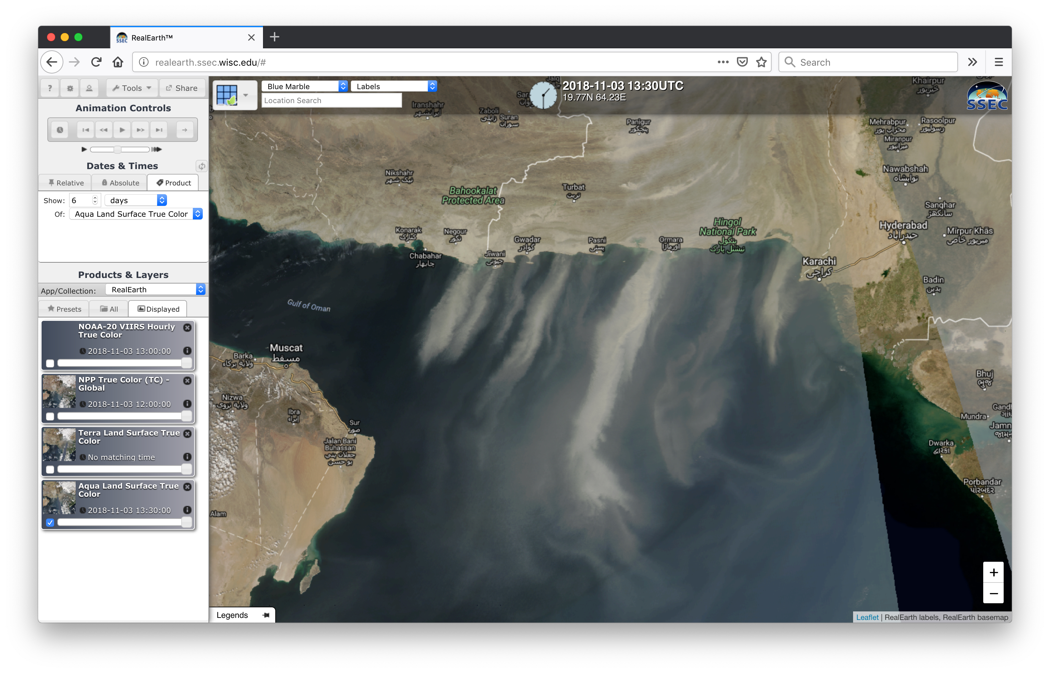
Task: Click the animation direction arrow button
Action: (x=185, y=130)
